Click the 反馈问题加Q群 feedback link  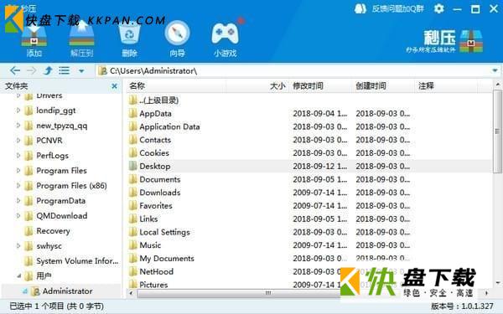[397, 8]
